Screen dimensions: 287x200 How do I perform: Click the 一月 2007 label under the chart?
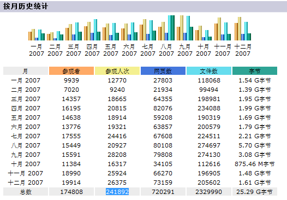pos(37,50)
